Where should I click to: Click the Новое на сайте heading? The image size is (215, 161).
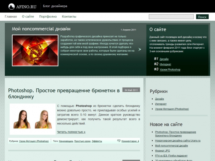[x=166, y=125]
